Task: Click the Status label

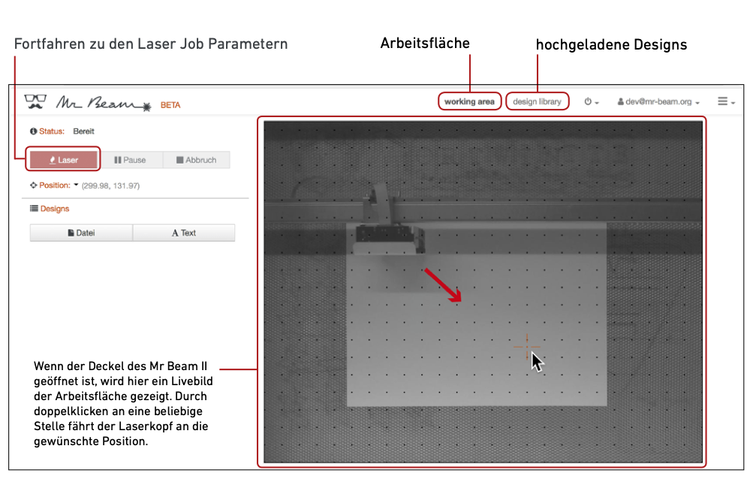Action: click(x=52, y=131)
